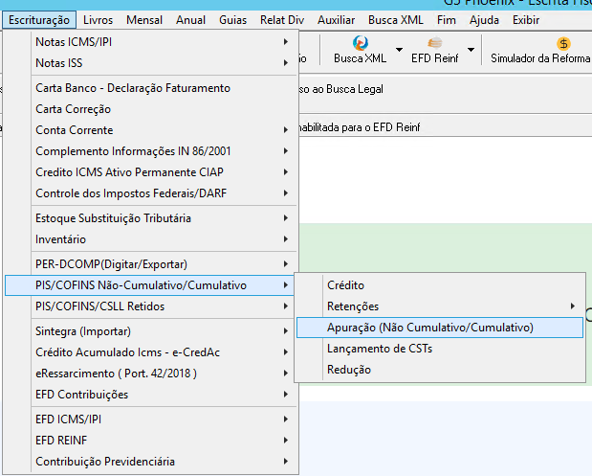This screenshot has height=476, width=592.
Task: Select Credito ICMS Ativo Permanente CIAP
Action: point(151,172)
